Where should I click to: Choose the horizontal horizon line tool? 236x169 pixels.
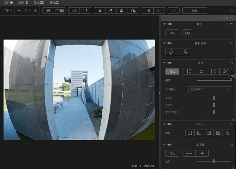(x=189, y=153)
